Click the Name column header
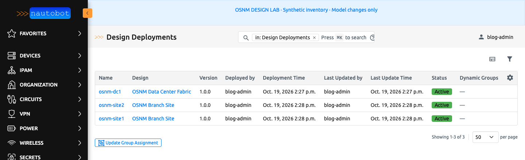 (x=106, y=78)
